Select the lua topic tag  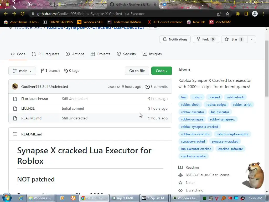point(183,97)
